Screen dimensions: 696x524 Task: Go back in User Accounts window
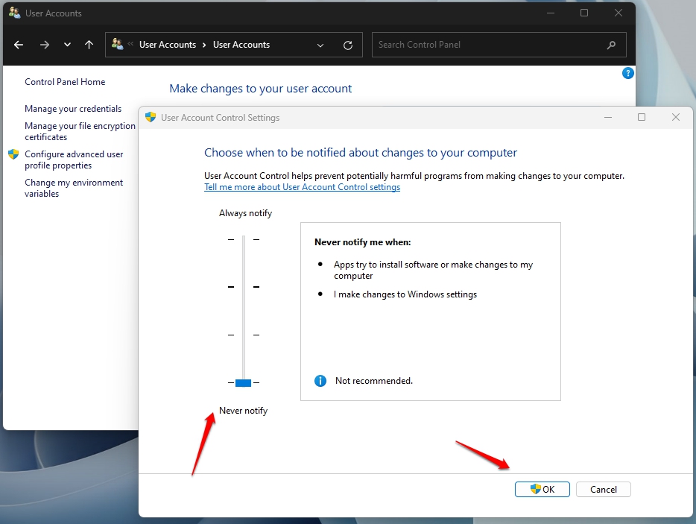(x=19, y=45)
